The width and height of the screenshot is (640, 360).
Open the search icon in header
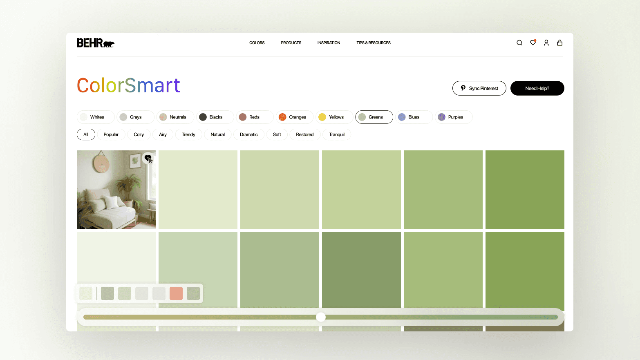pyautogui.click(x=519, y=43)
